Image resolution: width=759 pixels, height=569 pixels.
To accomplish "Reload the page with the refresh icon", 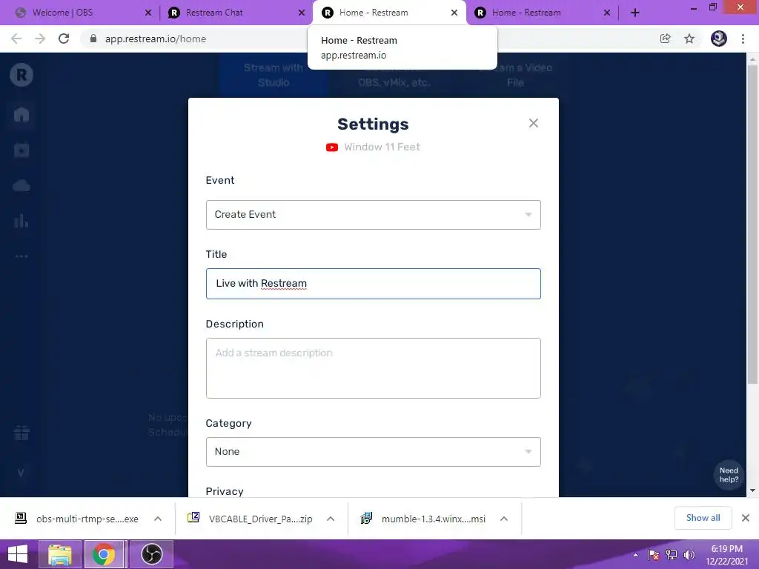I will point(64,39).
